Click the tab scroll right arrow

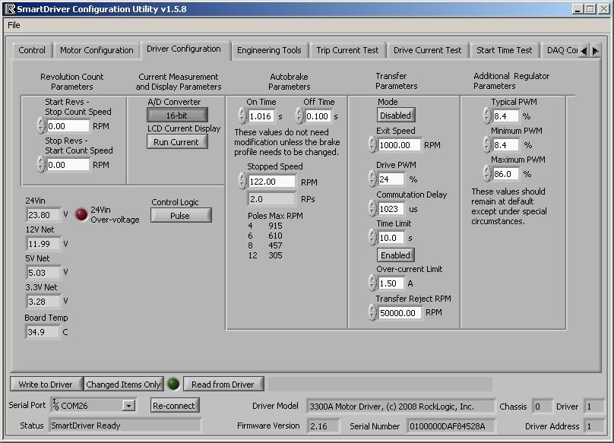[x=595, y=51]
